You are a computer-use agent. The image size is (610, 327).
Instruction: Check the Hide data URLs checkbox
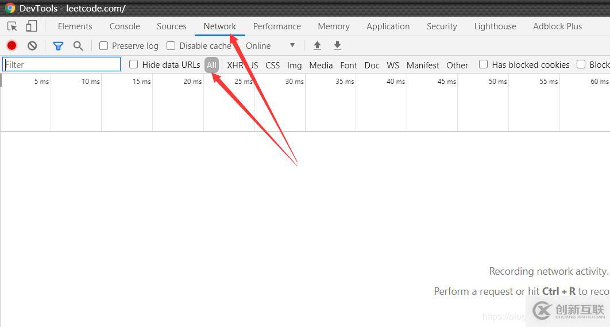point(133,64)
